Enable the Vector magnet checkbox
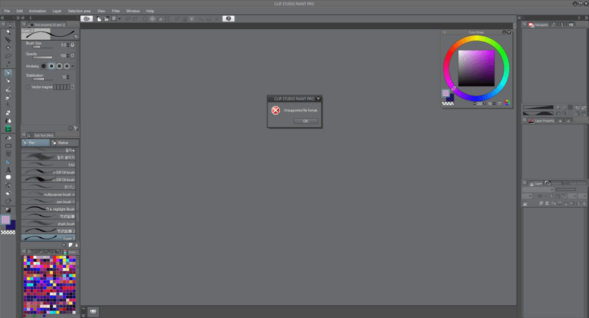Image resolution: width=589 pixels, height=318 pixels. (28, 87)
